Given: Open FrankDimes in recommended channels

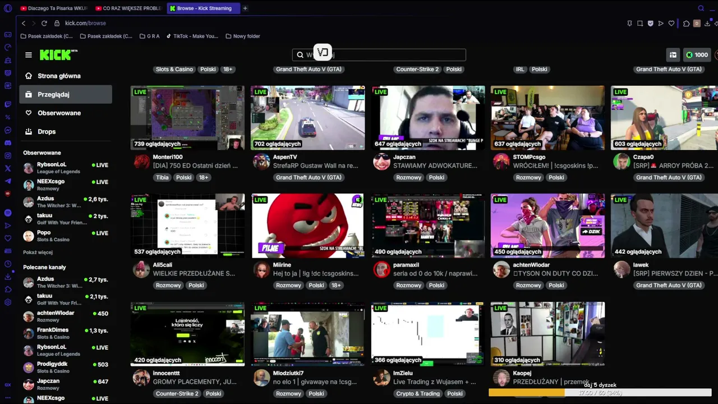Looking at the screenshot, I should (66, 333).
